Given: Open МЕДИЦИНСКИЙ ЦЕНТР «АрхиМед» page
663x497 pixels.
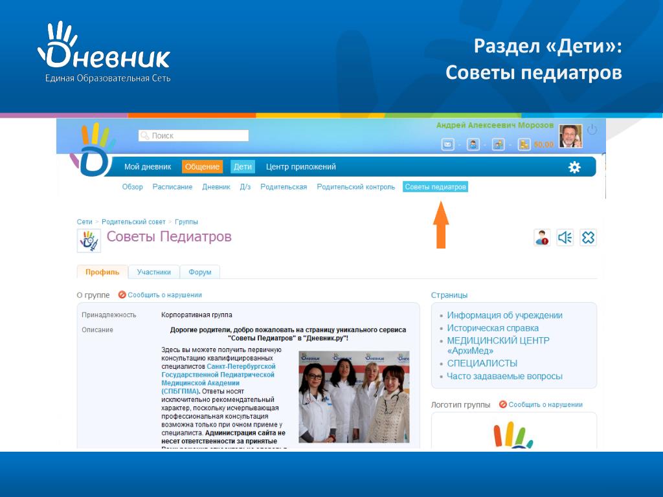Looking at the screenshot, I should [x=498, y=346].
